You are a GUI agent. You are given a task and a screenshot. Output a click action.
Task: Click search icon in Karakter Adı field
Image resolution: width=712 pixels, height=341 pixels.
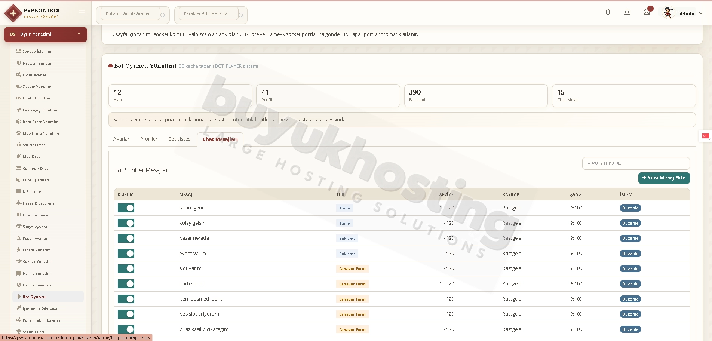(x=241, y=16)
